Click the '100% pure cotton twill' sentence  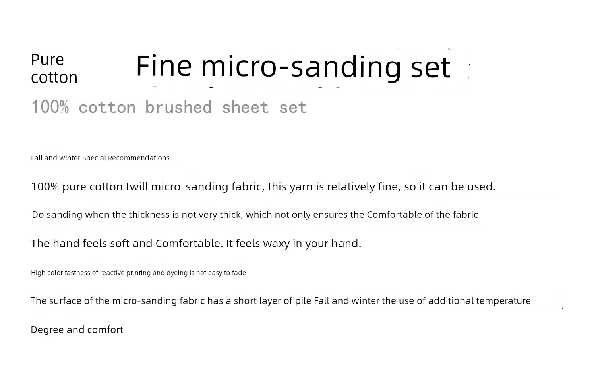[263, 187]
